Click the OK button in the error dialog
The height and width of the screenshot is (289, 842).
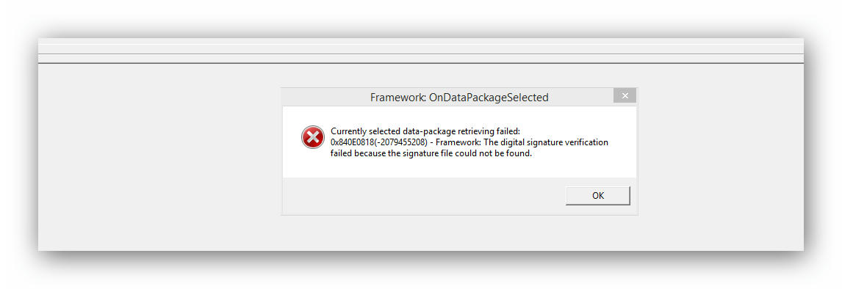(597, 196)
